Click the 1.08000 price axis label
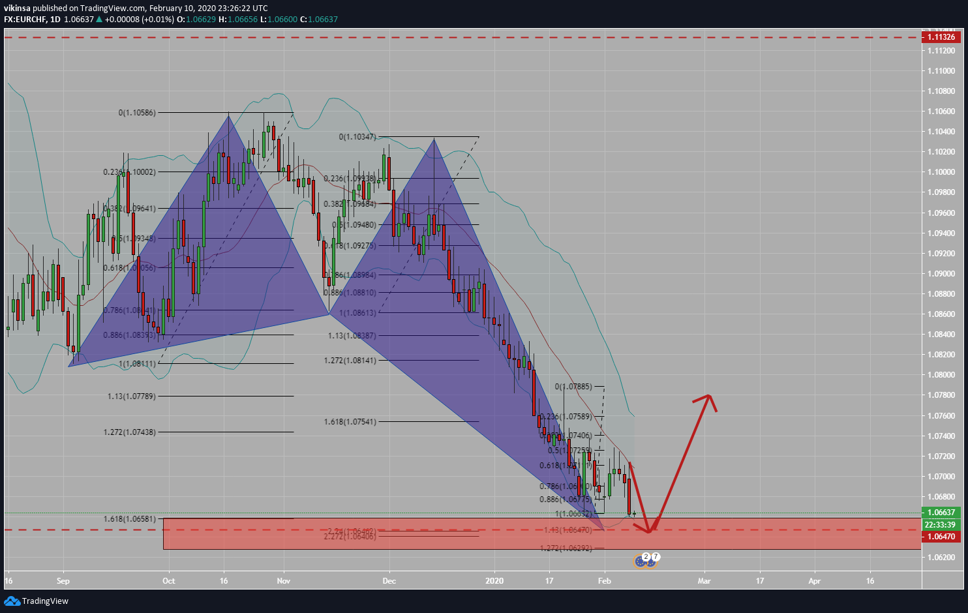Image resolution: width=968 pixels, height=613 pixels. click(x=941, y=375)
